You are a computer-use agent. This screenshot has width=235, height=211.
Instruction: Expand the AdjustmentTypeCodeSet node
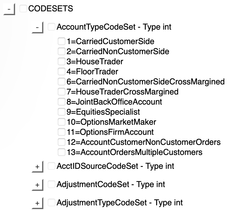[38, 203]
